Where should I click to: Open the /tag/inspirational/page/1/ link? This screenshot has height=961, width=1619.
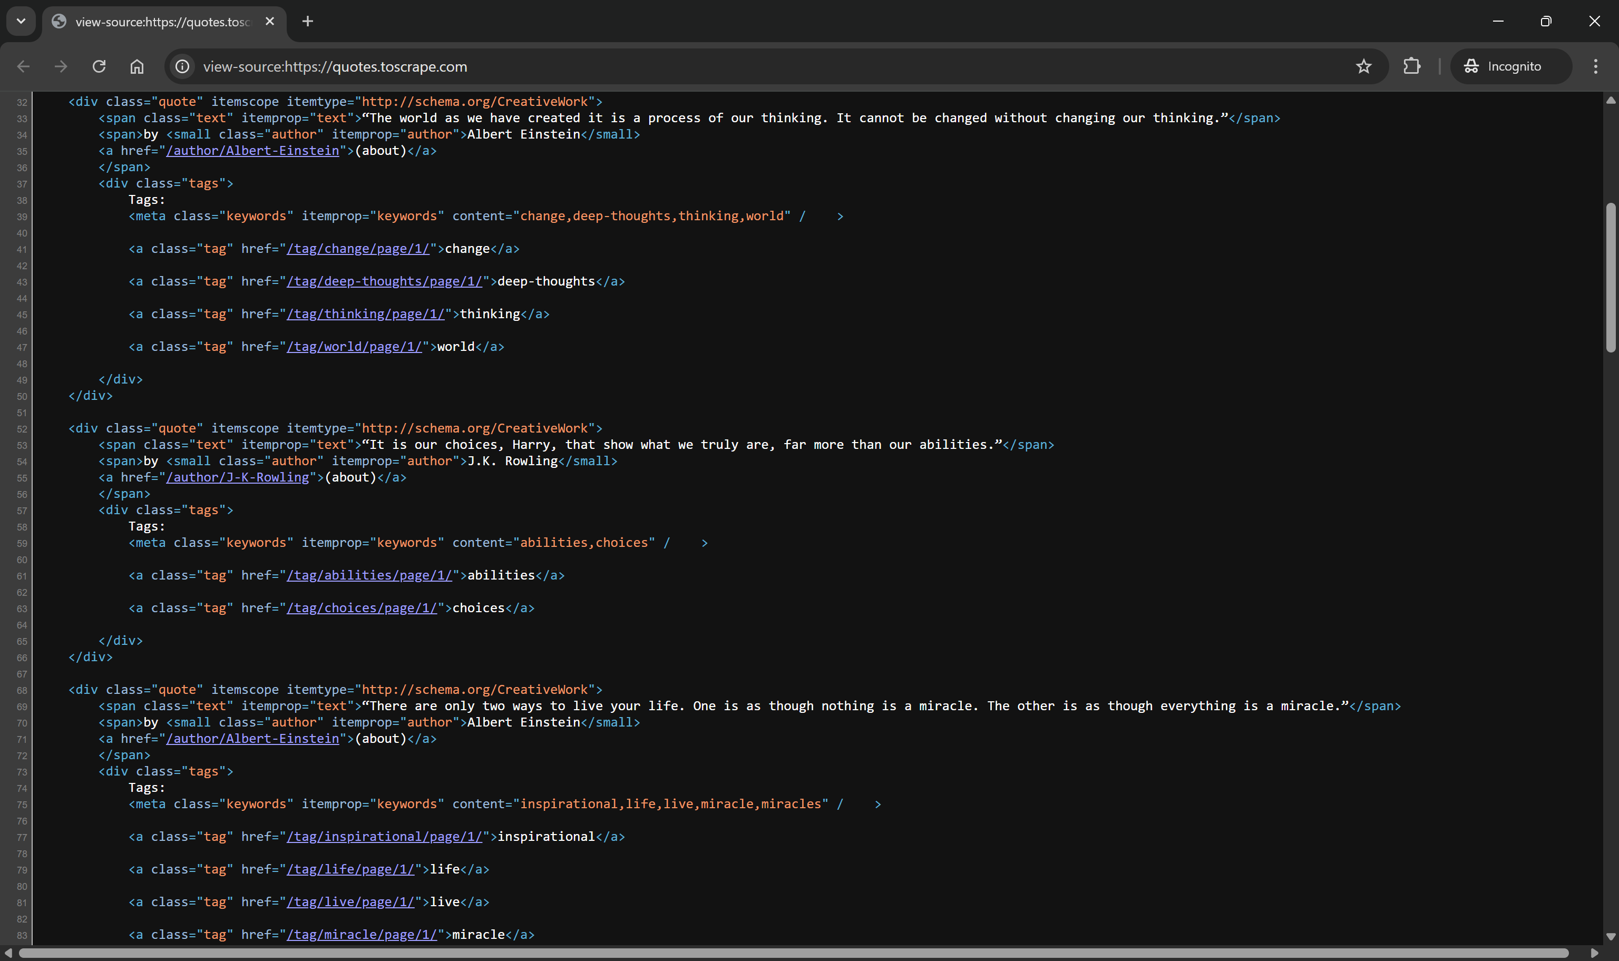pyautogui.click(x=385, y=836)
